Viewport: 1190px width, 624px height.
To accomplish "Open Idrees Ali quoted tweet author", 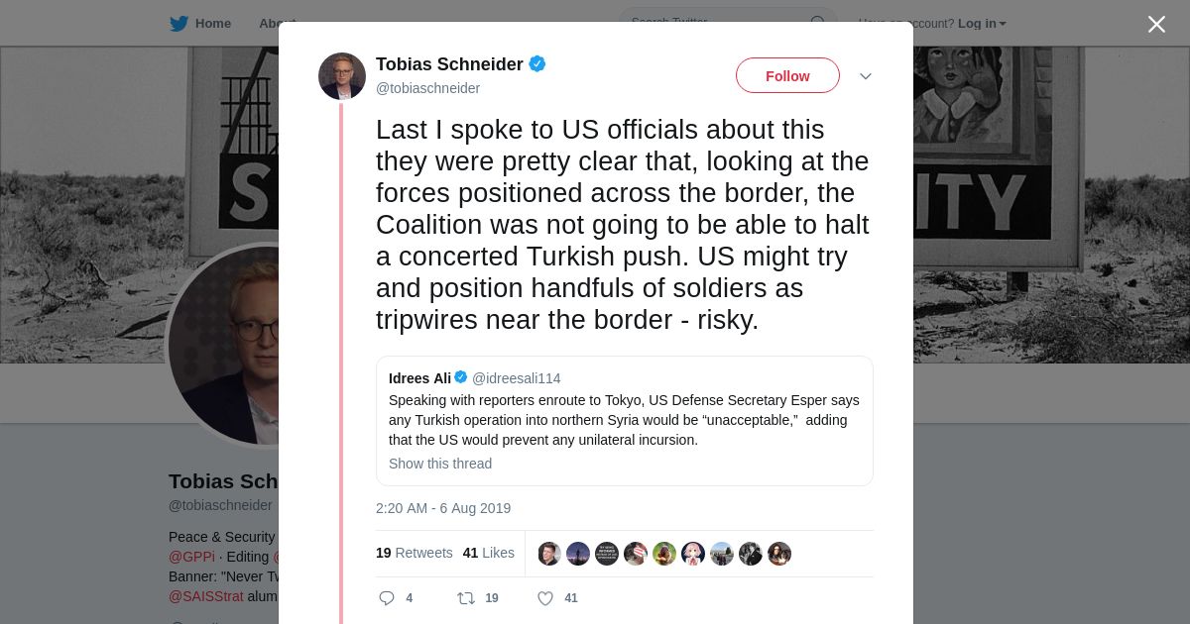I will pos(419,378).
